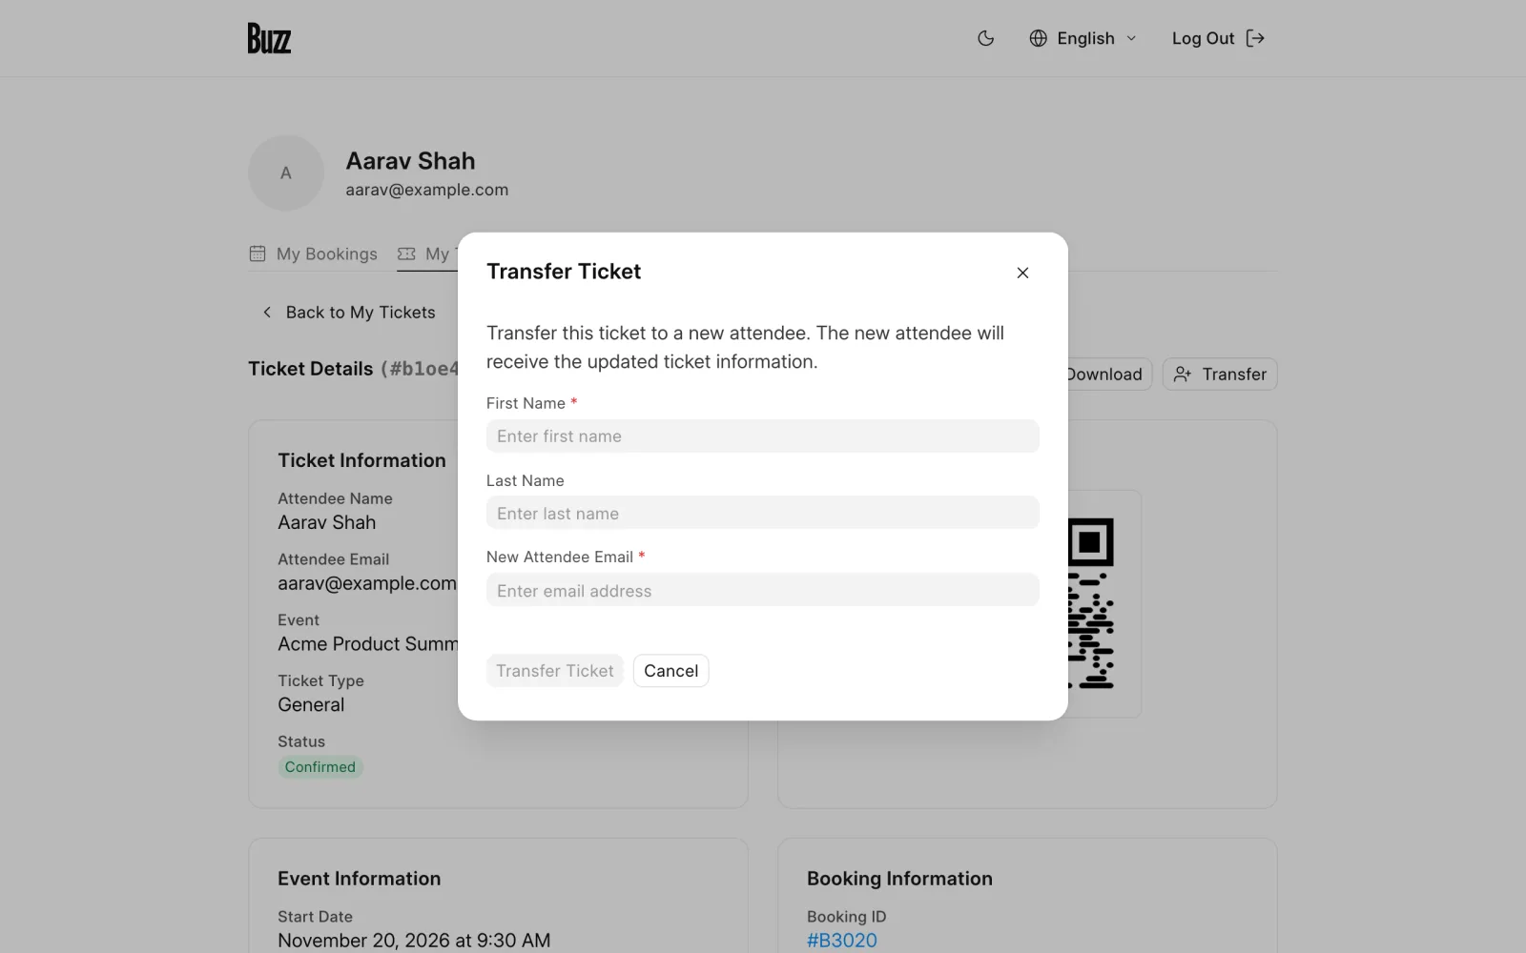Viewport: 1526px width, 953px height.
Task: Open the English language dropdown
Action: click(x=1083, y=38)
